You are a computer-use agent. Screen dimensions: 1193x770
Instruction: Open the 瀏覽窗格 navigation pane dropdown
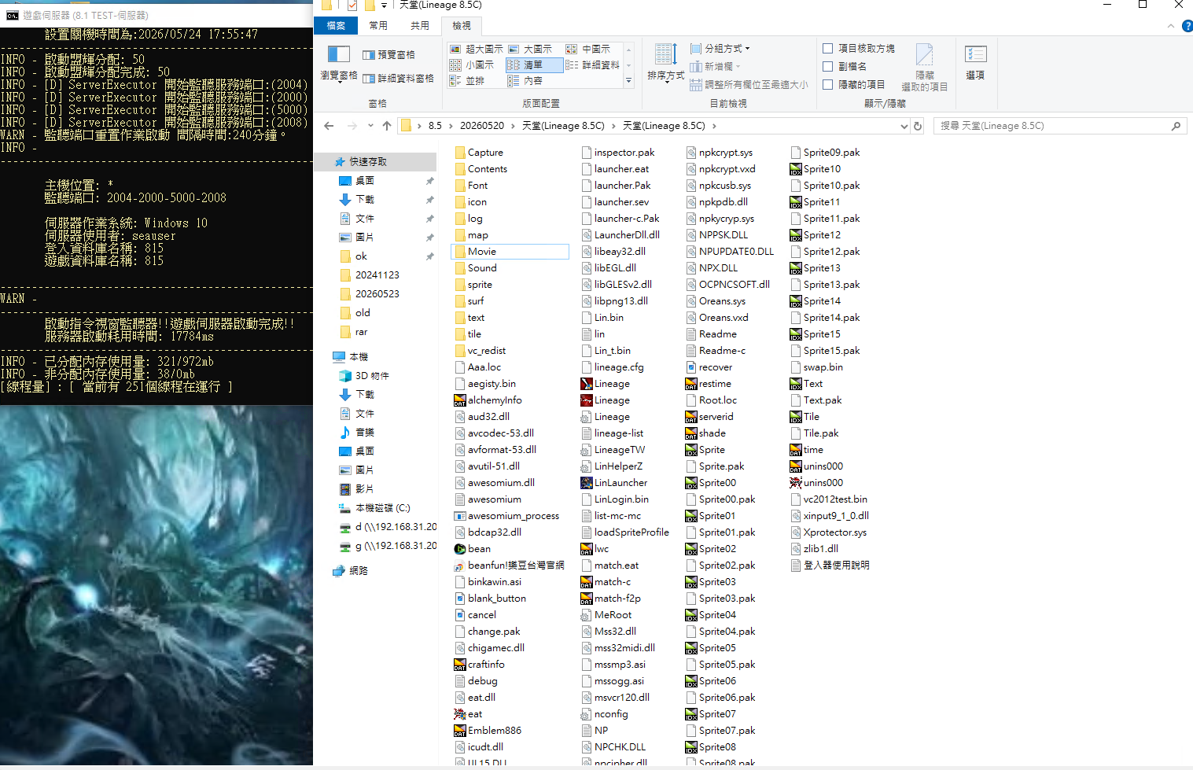(339, 64)
